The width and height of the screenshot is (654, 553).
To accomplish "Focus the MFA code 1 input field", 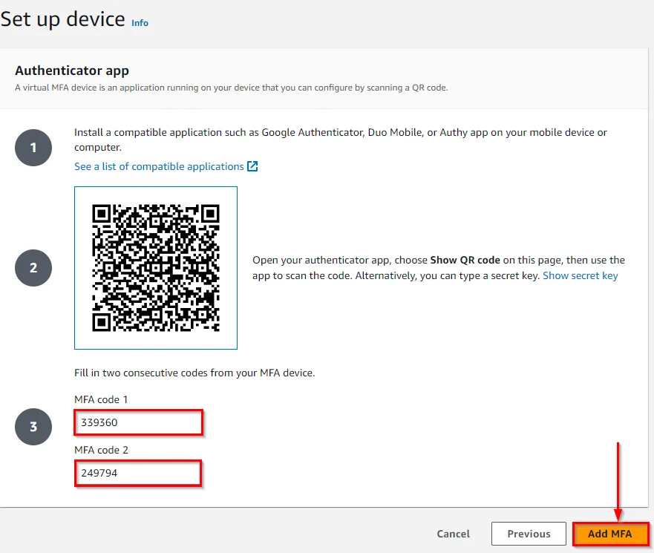I will click(138, 423).
